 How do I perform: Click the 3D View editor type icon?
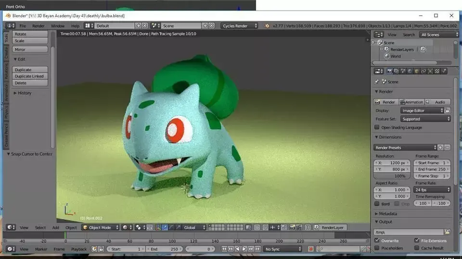tap(11, 227)
